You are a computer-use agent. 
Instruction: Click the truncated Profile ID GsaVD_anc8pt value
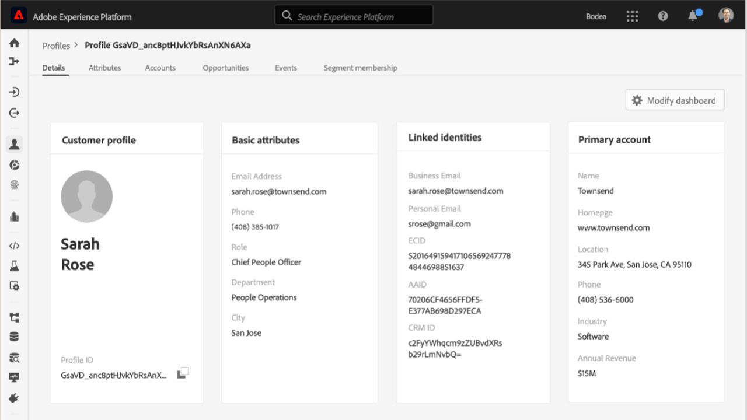pyautogui.click(x=114, y=375)
